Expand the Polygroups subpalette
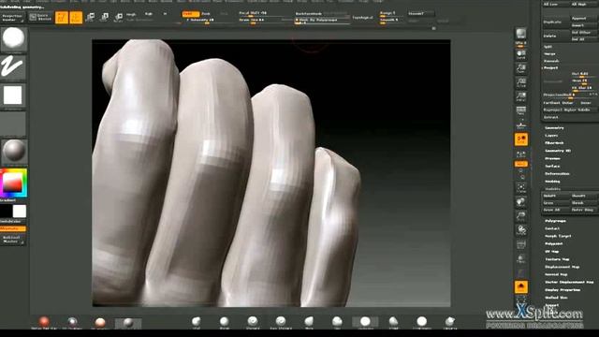The image size is (599, 337). click(x=555, y=221)
